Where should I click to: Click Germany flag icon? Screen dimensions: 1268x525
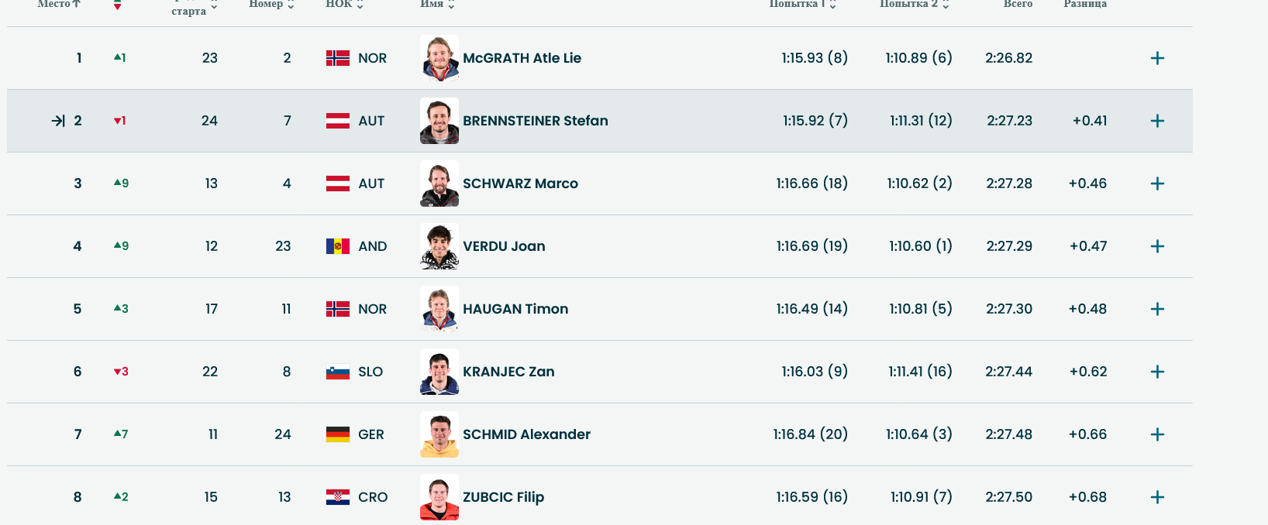pos(338,434)
